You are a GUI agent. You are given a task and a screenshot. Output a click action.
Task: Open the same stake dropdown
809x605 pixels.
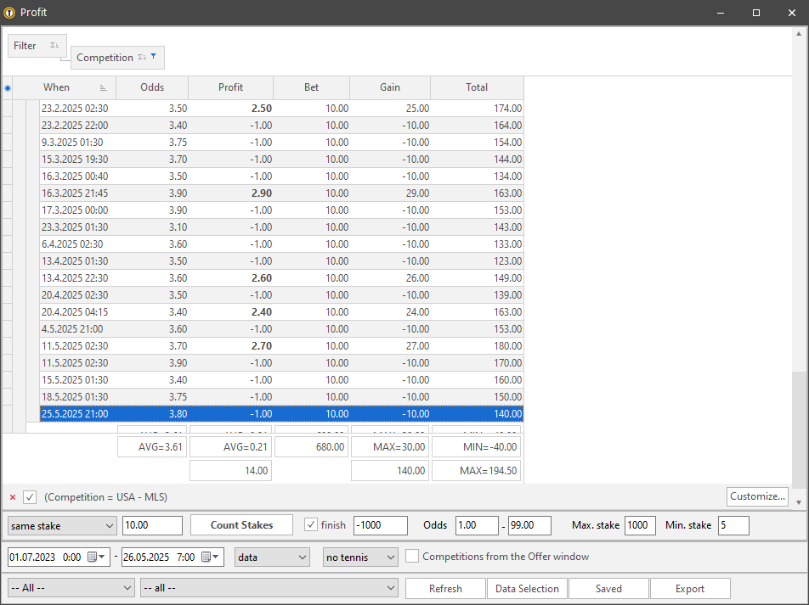click(62, 526)
